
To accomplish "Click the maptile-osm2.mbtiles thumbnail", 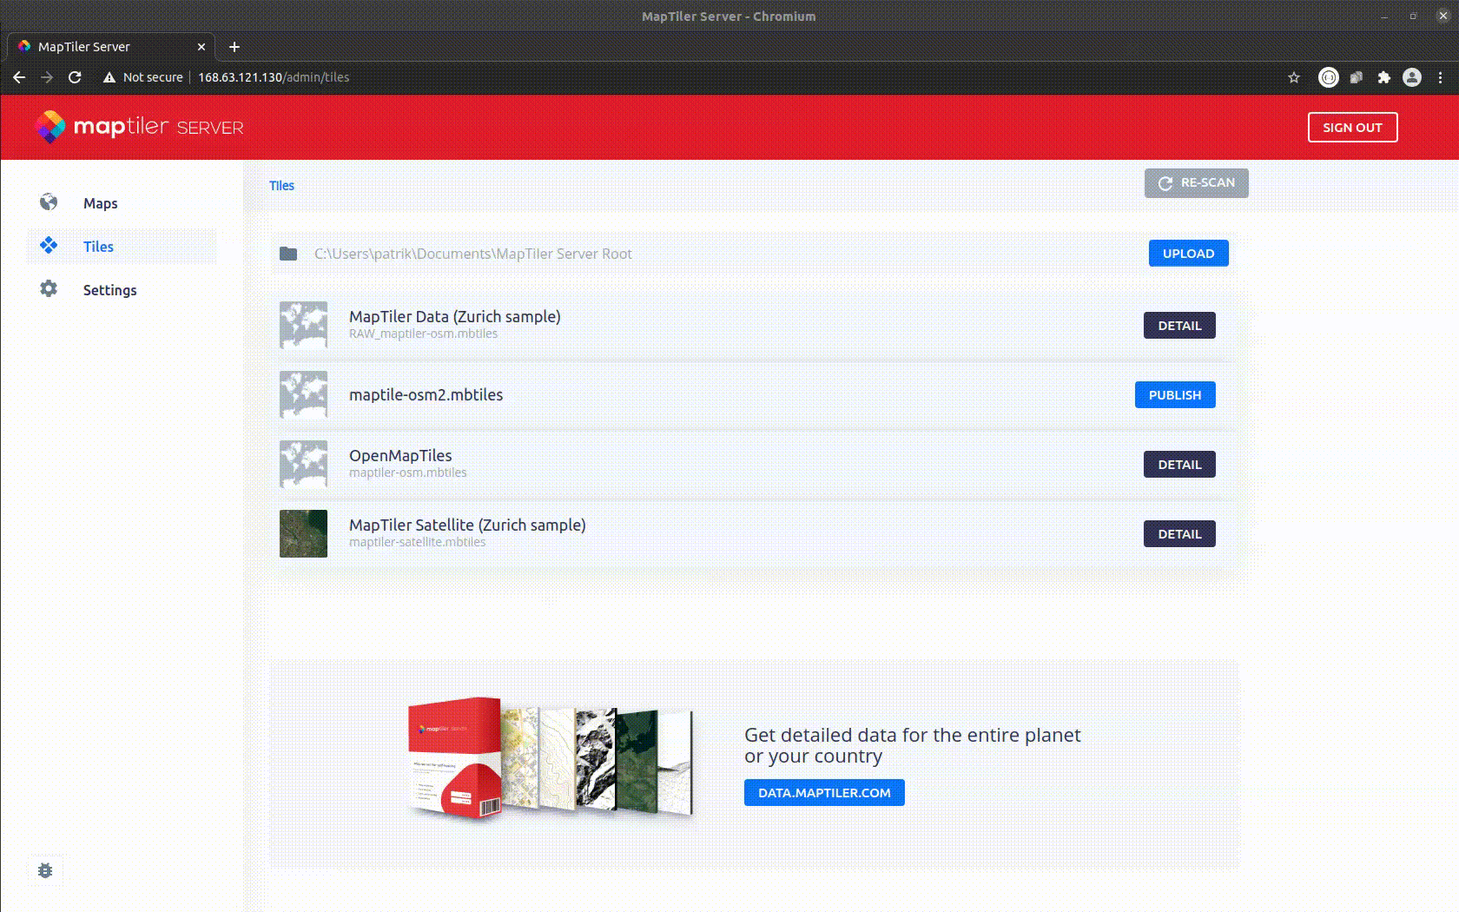I will coord(303,394).
